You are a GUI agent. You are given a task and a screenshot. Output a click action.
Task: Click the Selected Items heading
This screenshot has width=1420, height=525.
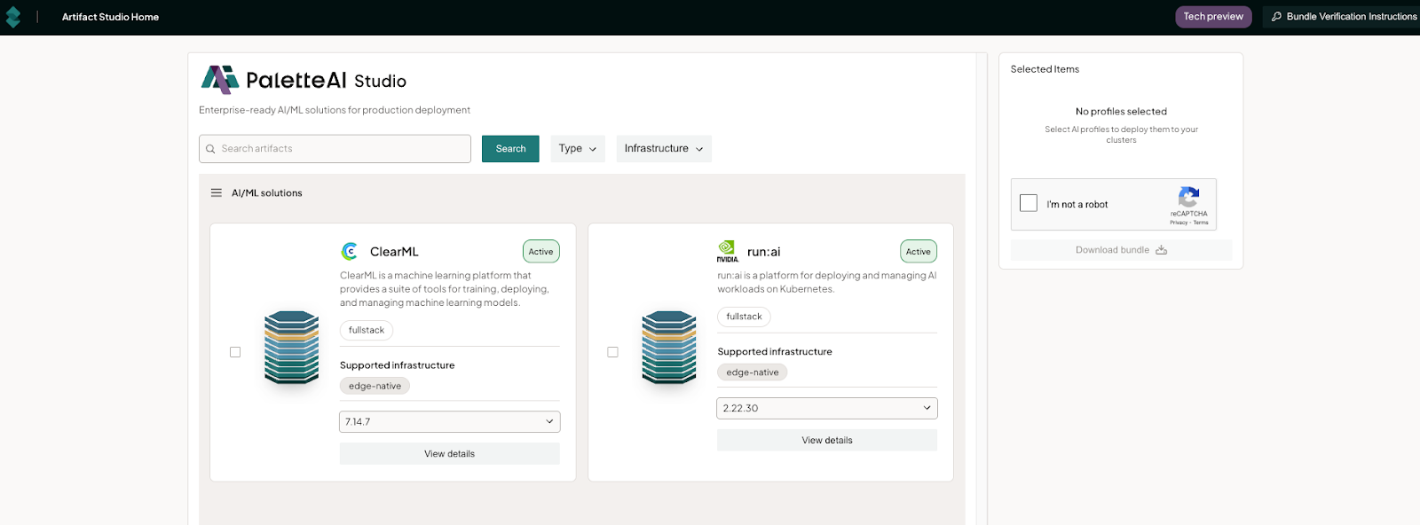(x=1045, y=69)
